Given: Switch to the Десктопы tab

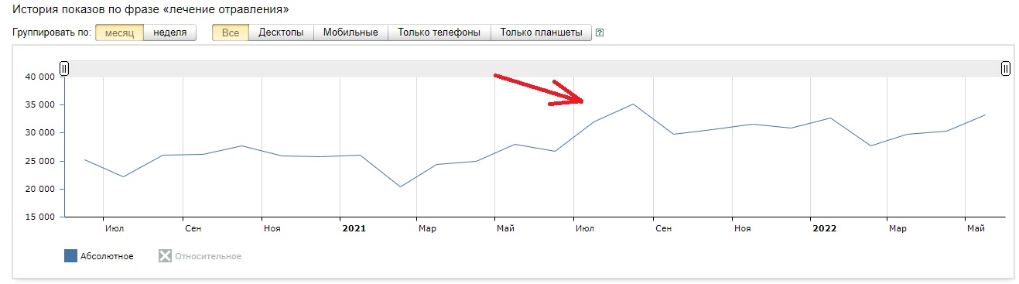Looking at the screenshot, I should coord(281,33).
